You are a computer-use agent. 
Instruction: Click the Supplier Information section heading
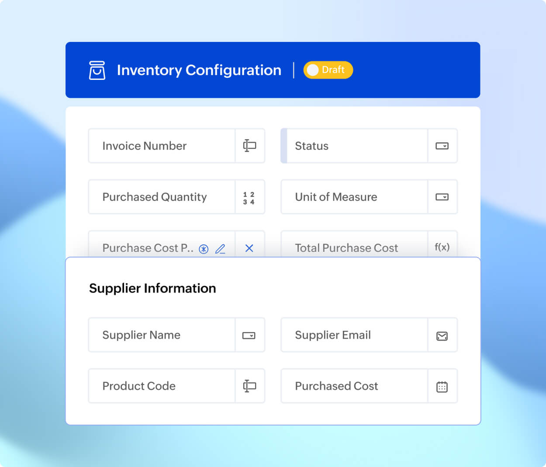tap(152, 288)
